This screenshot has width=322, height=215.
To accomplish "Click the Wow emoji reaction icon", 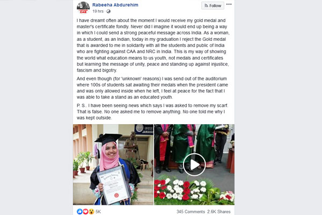I will point(91,211).
